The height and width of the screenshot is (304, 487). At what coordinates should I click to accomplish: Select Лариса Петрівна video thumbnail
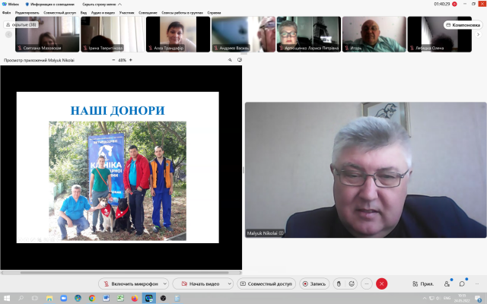309,34
